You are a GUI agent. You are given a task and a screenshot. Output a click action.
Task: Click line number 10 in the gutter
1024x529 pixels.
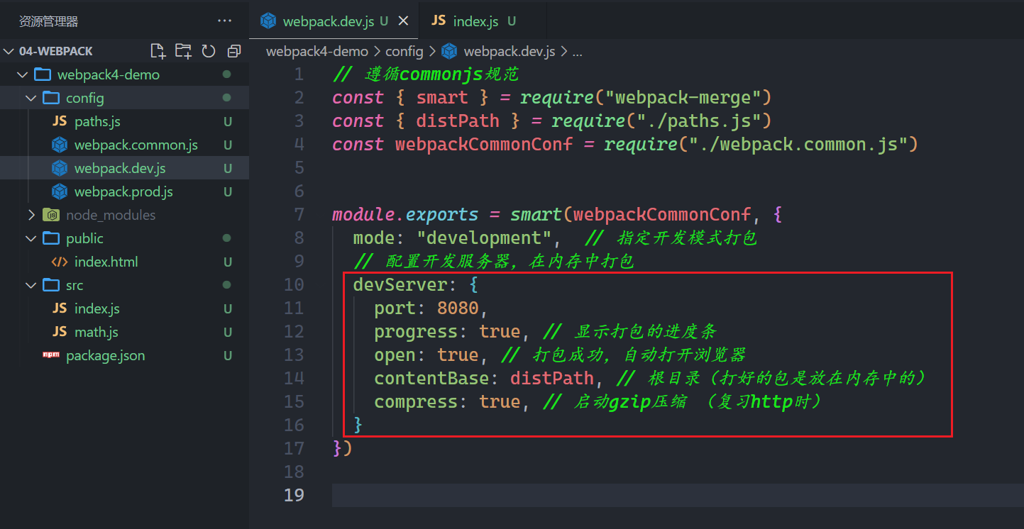[x=294, y=284]
